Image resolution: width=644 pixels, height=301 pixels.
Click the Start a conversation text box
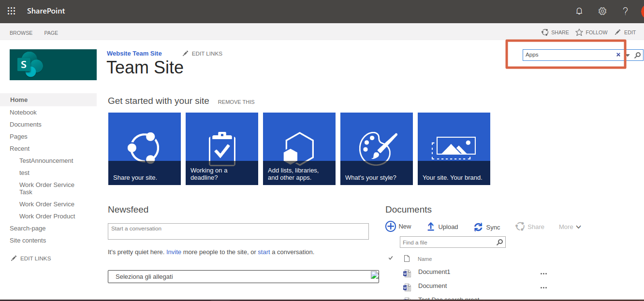click(238, 231)
